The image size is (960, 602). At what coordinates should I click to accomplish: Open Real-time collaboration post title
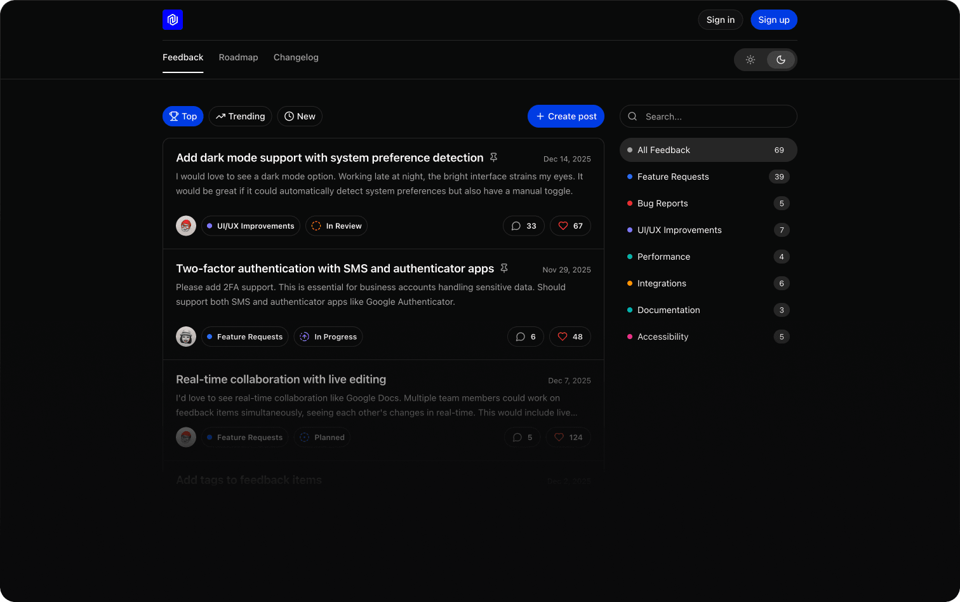coord(281,379)
